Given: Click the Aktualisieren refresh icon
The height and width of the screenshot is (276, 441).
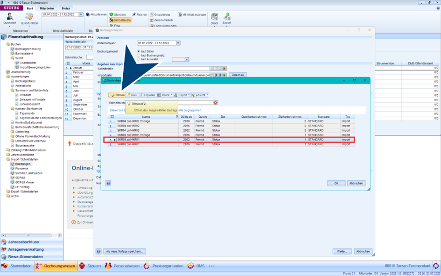Looking at the screenshot, I should click(x=88, y=14).
